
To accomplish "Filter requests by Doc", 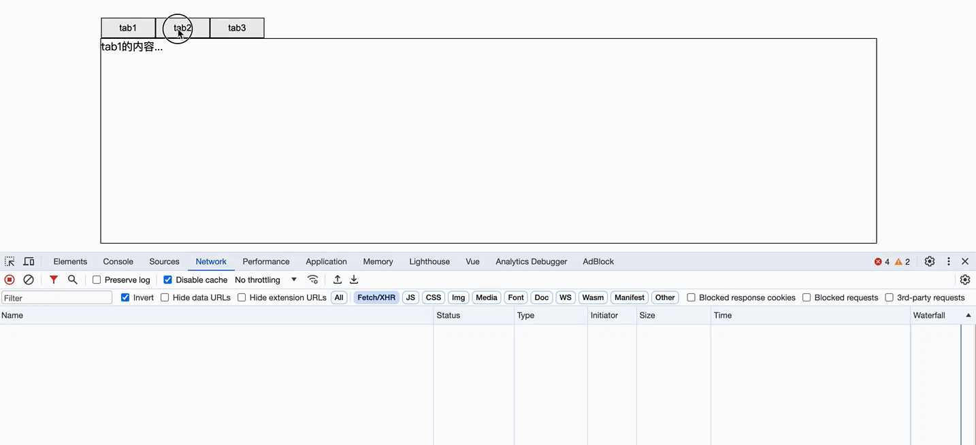I will (542, 297).
